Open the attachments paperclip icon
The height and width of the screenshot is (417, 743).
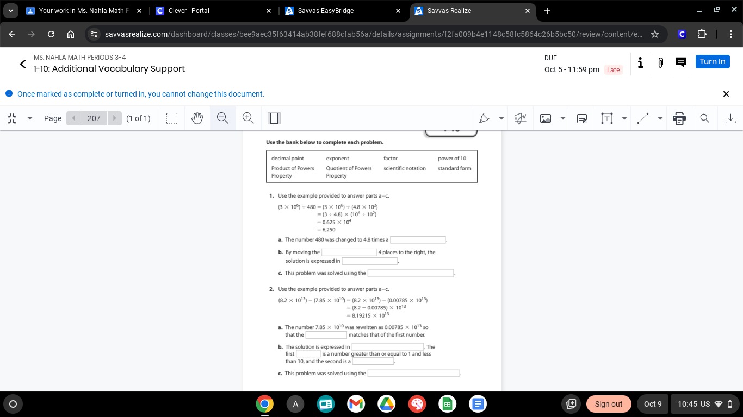pos(660,62)
